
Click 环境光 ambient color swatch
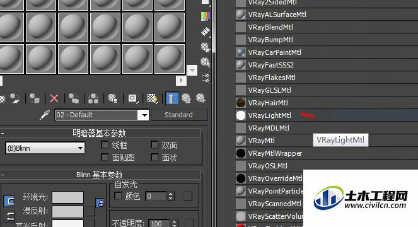click(x=67, y=197)
